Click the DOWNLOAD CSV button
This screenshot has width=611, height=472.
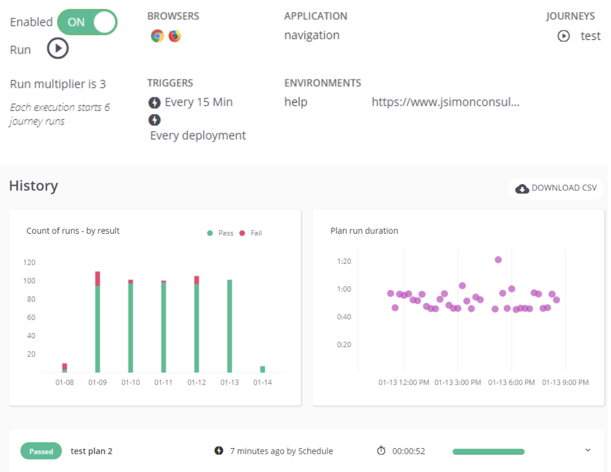(556, 188)
